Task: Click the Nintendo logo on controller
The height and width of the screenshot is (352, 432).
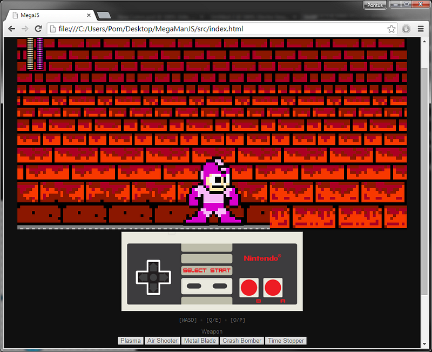Action: [x=262, y=258]
